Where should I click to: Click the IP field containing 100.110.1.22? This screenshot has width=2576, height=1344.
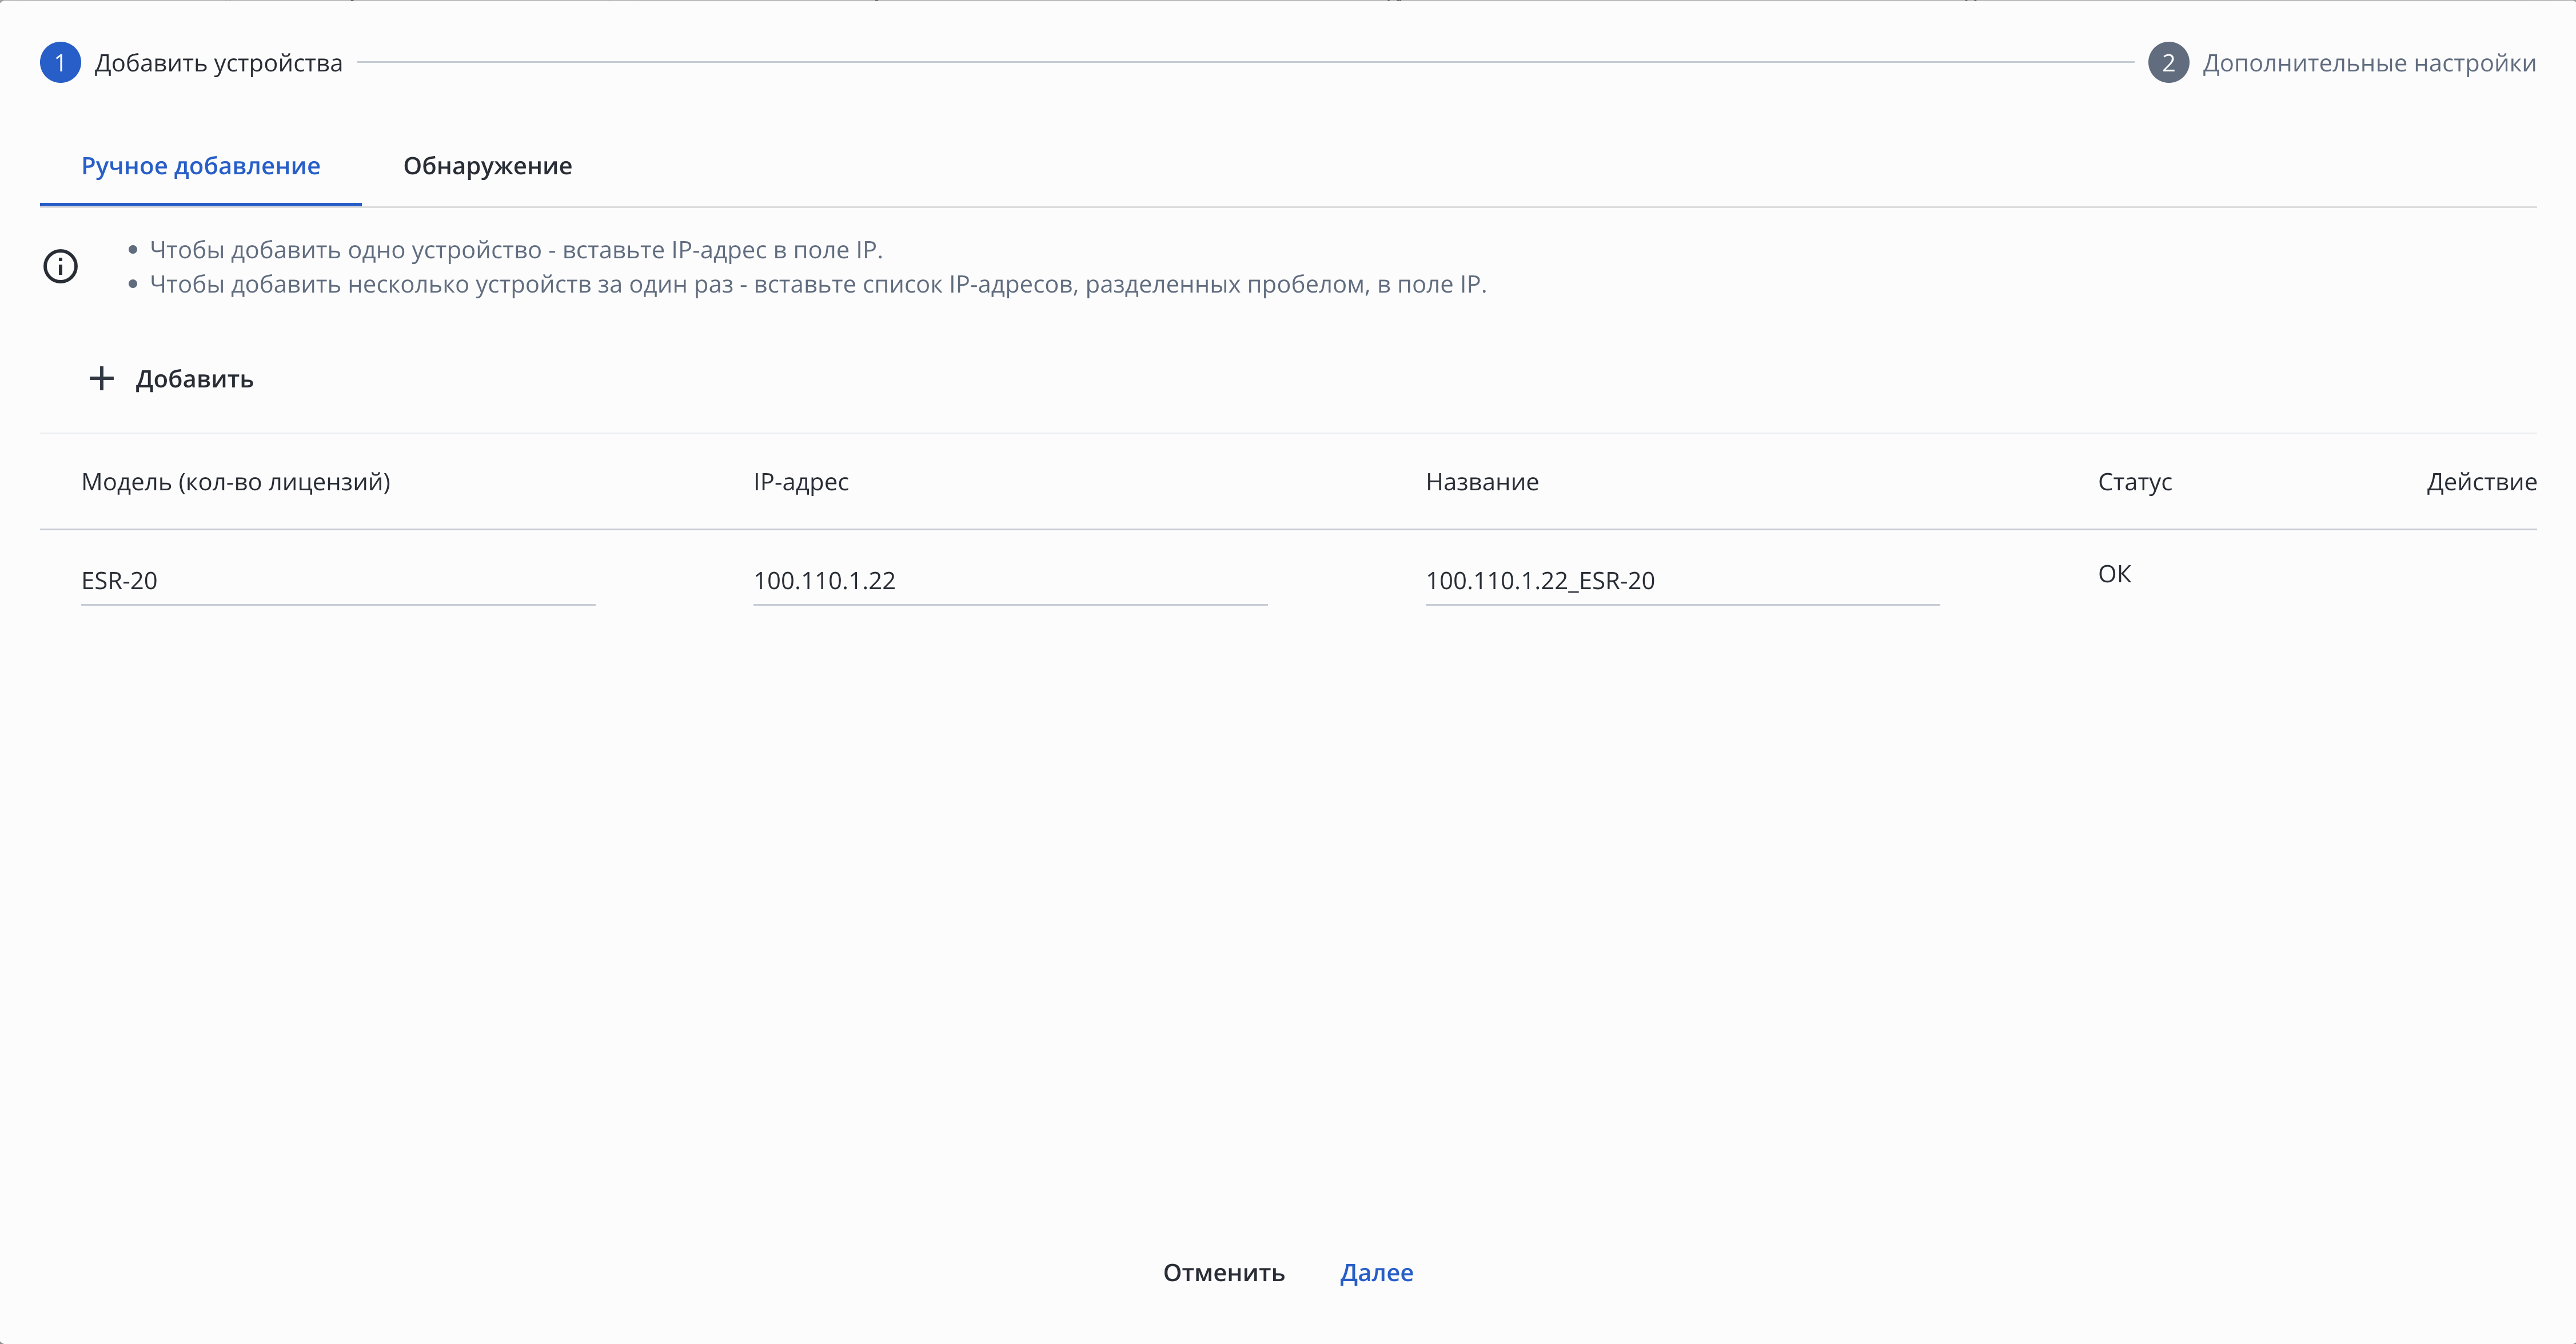(1009, 581)
